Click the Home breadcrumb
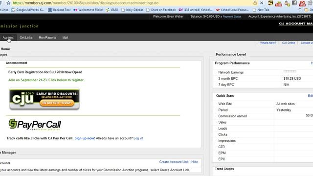Image resolution: width=313 pixels, height=176 pixels. (x=5, y=49)
